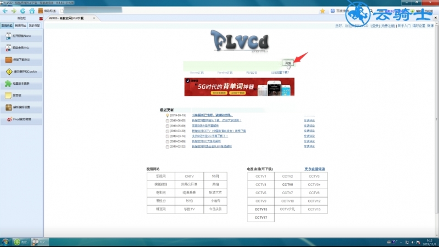The width and height of the screenshot is (439, 247).
Task: Click the 华数TV video site cell
Action: tap(189, 209)
